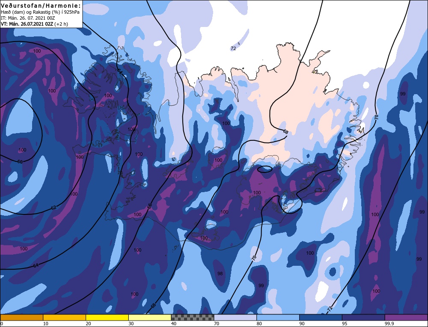The image size is (428, 327).
Task: Pick the bright yellow 20–30 legend swatch
Action: [x=107, y=318]
